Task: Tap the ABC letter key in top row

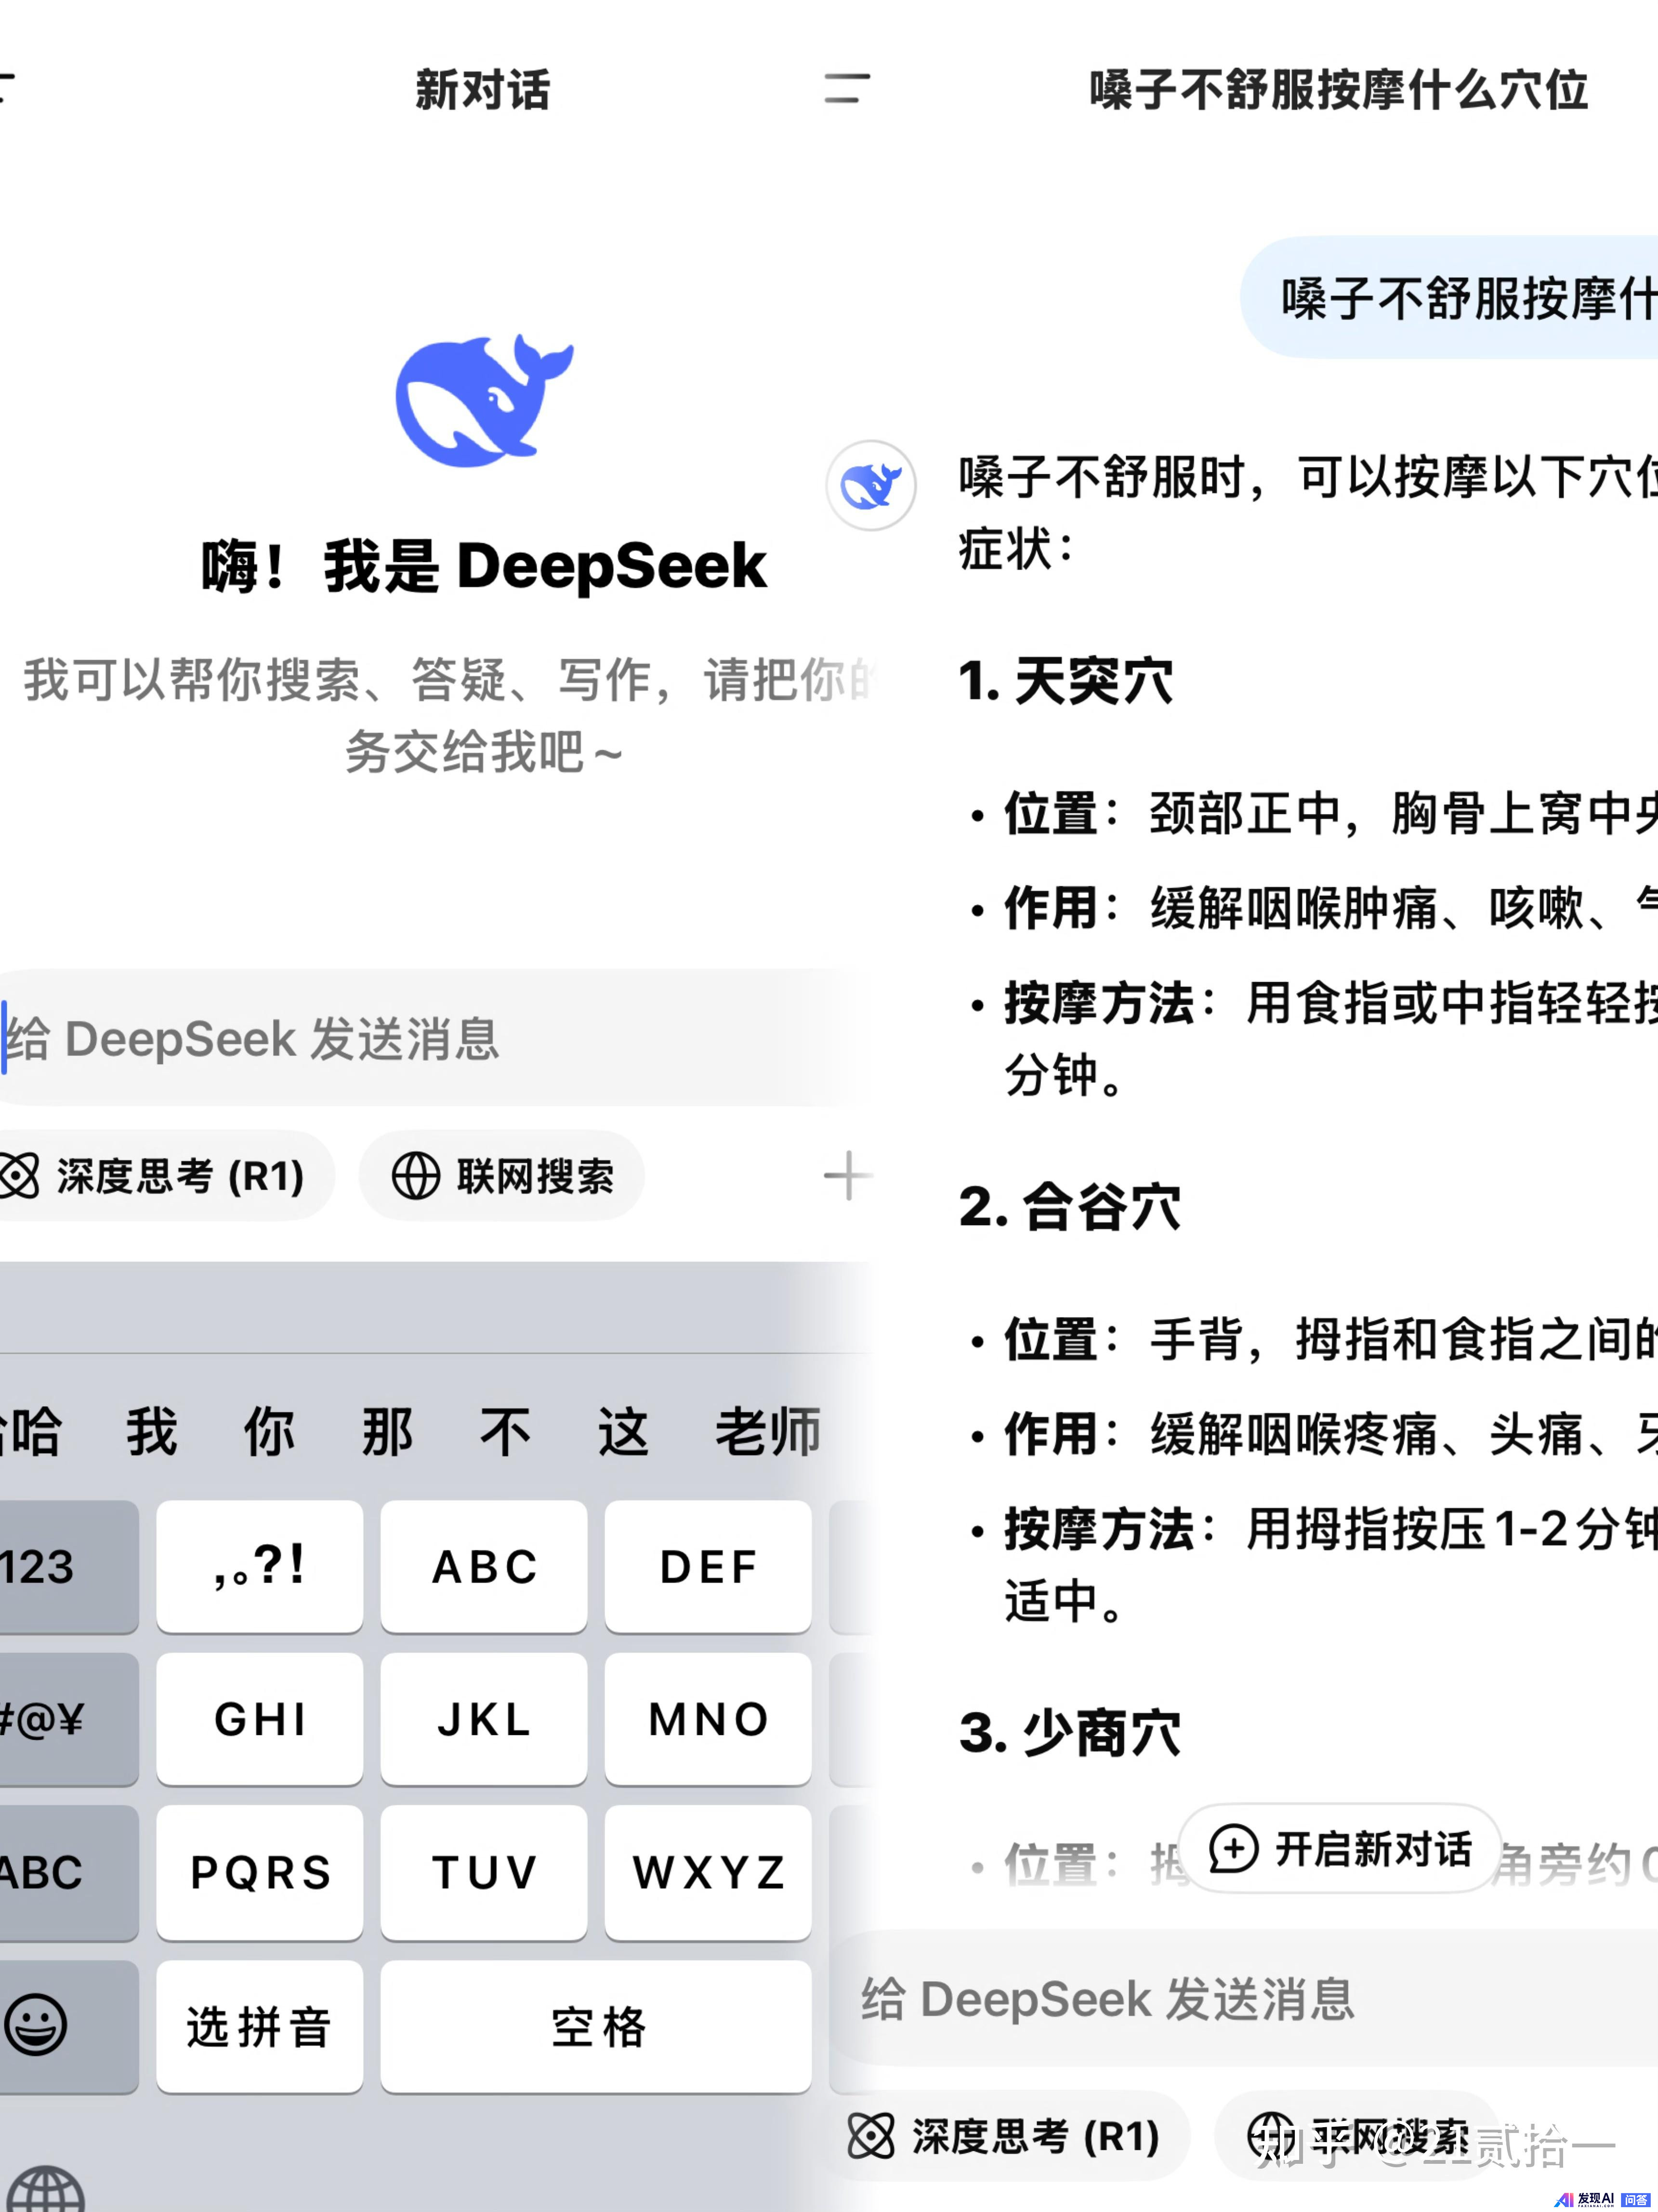Action: pos(484,1566)
